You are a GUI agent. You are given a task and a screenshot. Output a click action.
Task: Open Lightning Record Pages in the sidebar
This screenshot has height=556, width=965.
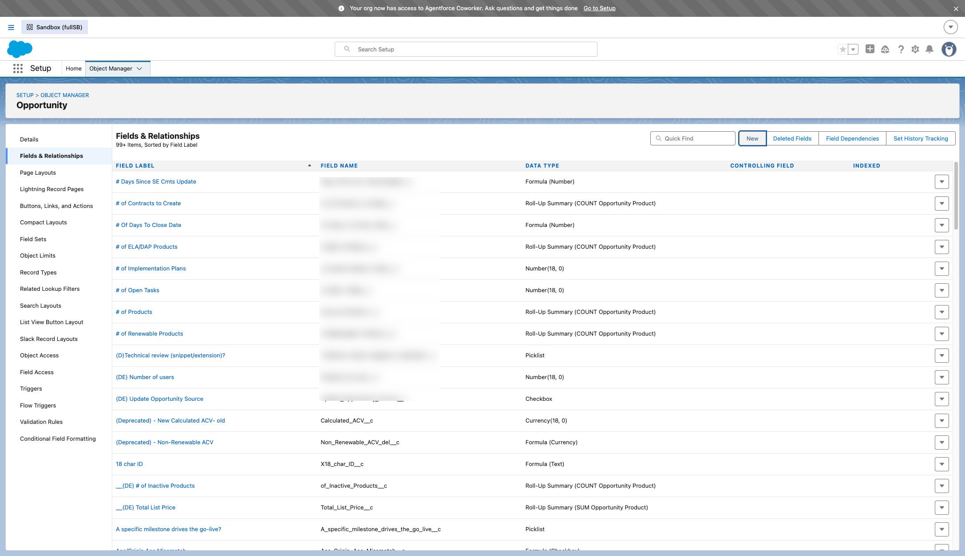[x=51, y=189]
